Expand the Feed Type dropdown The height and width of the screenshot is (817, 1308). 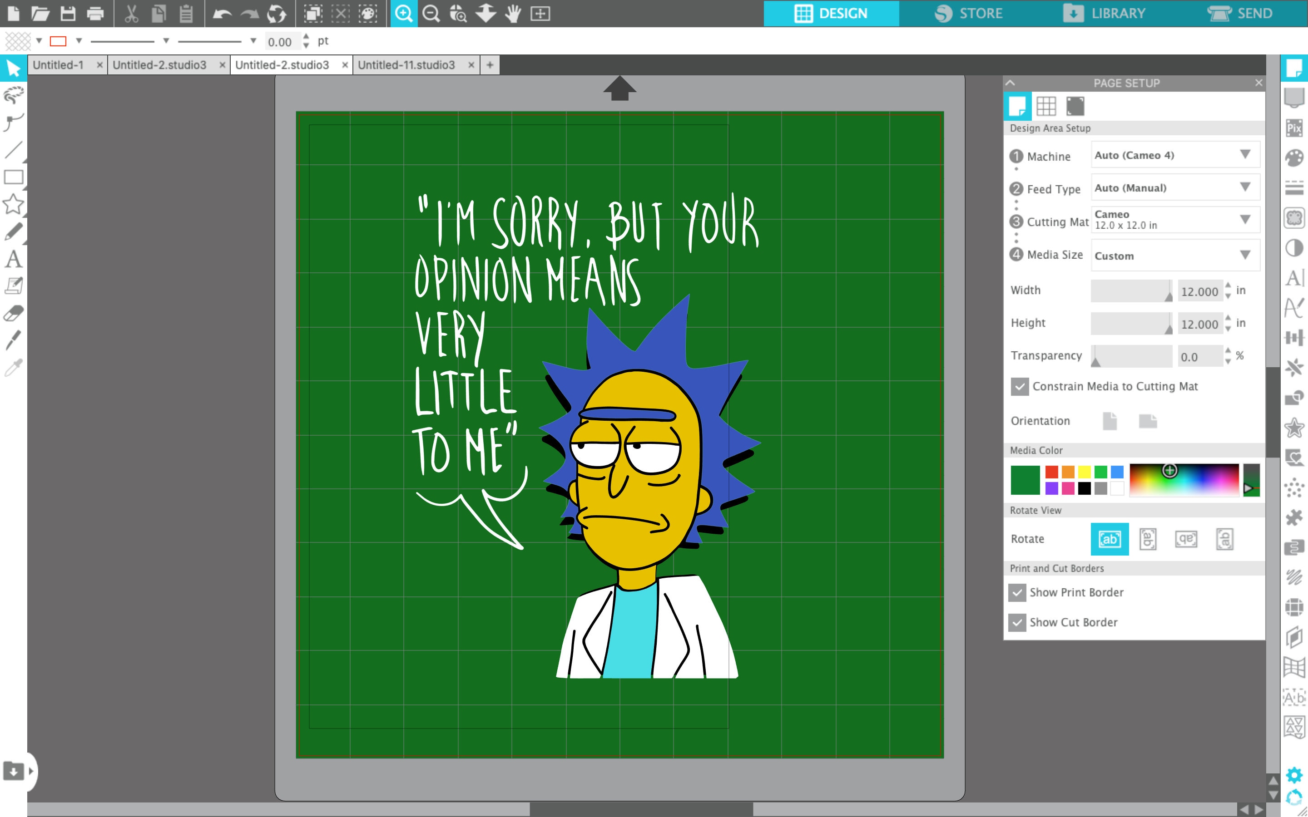click(x=1174, y=187)
